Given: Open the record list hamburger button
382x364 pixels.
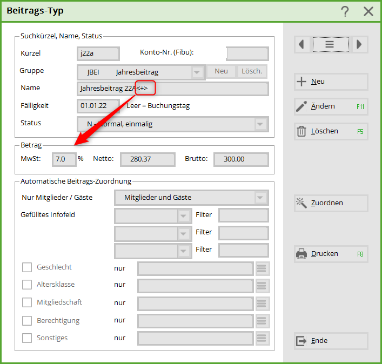Looking at the screenshot, I should [330, 44].
